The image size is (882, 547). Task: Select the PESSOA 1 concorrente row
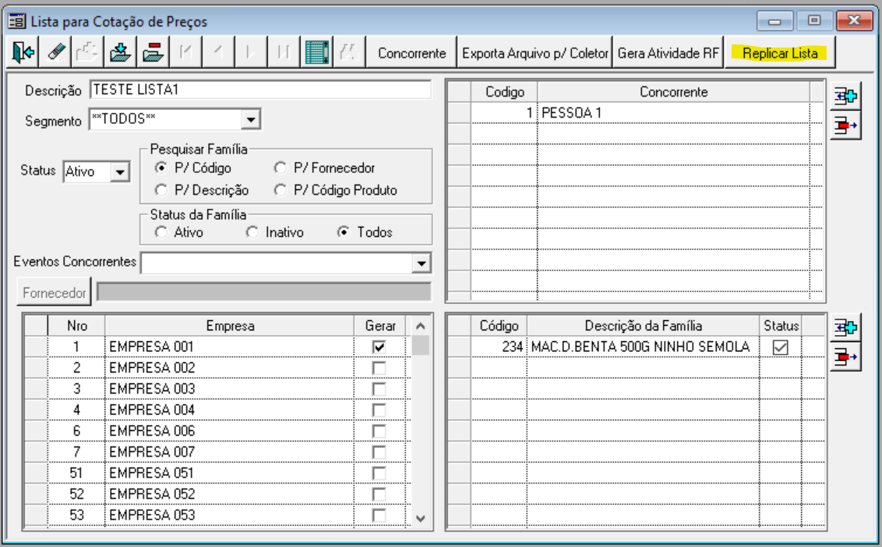click(x=636, y=112)
